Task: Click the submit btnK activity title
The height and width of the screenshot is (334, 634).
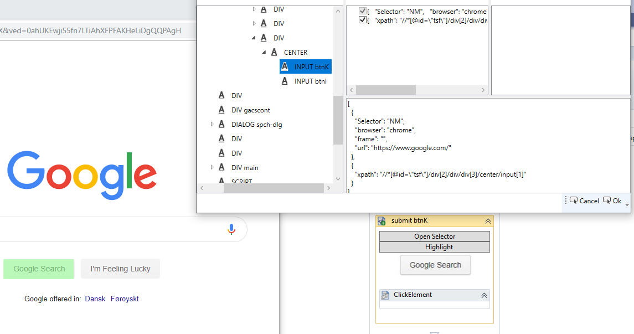Action: coord(409,220)
